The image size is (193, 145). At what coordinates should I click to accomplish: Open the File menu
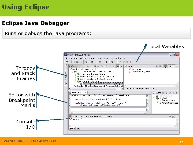tap(66, 58)
